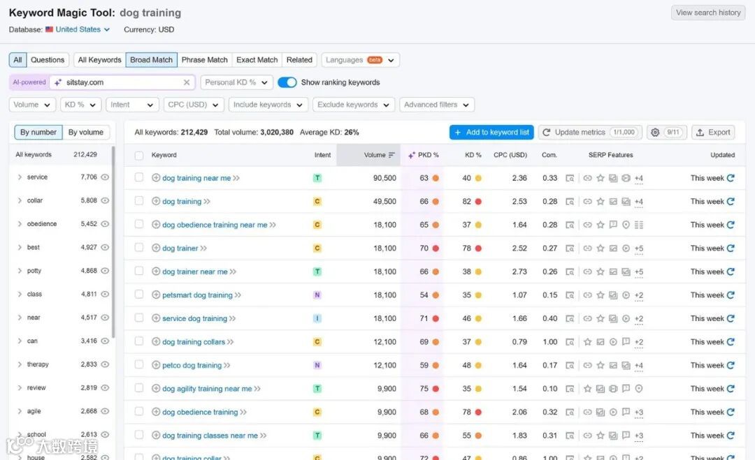755x460 pixels.
Task: Open Exclude keywords dropdown
Action: click(x=354, y=104)
